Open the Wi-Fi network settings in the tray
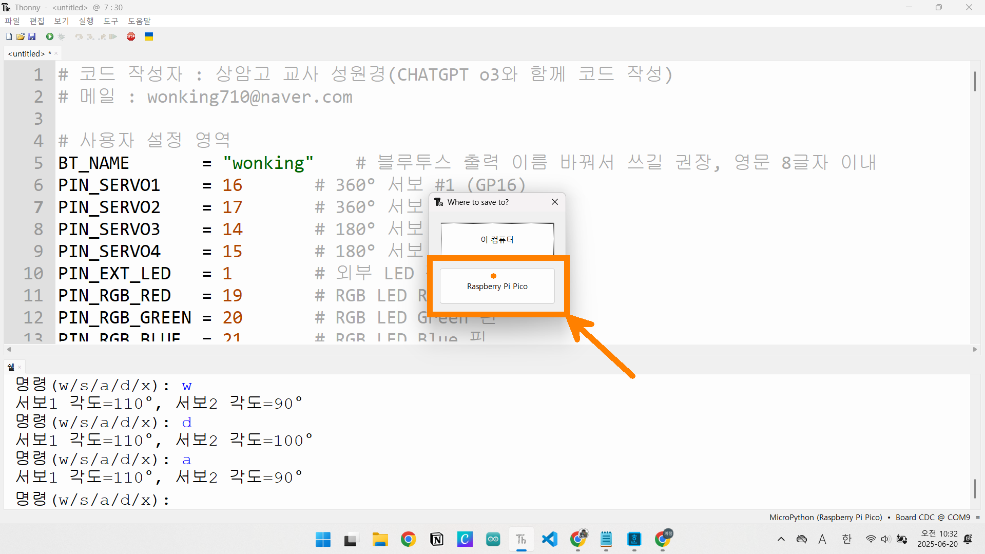 click(871, 539)
